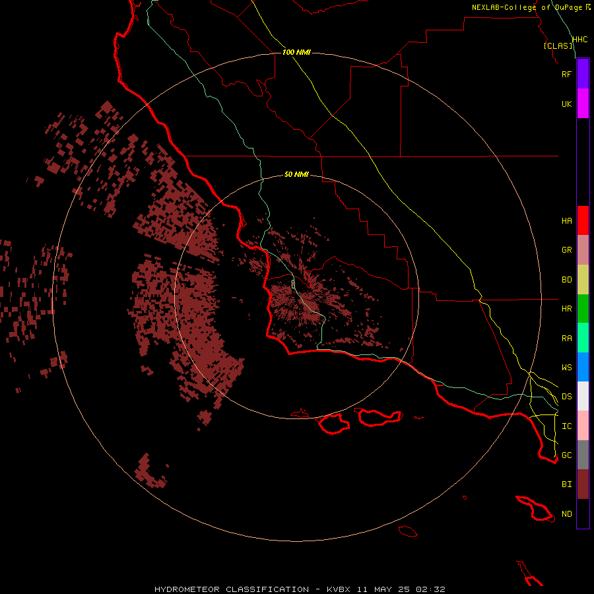Click the 'NEXLAB-College of DuPage' credit text
The height and width of the screenshot is (594, 594).
coord(527,7)
